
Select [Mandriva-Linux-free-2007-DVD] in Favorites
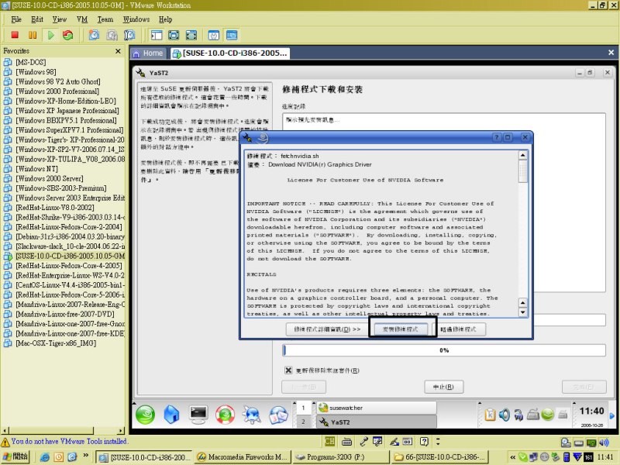65,314
